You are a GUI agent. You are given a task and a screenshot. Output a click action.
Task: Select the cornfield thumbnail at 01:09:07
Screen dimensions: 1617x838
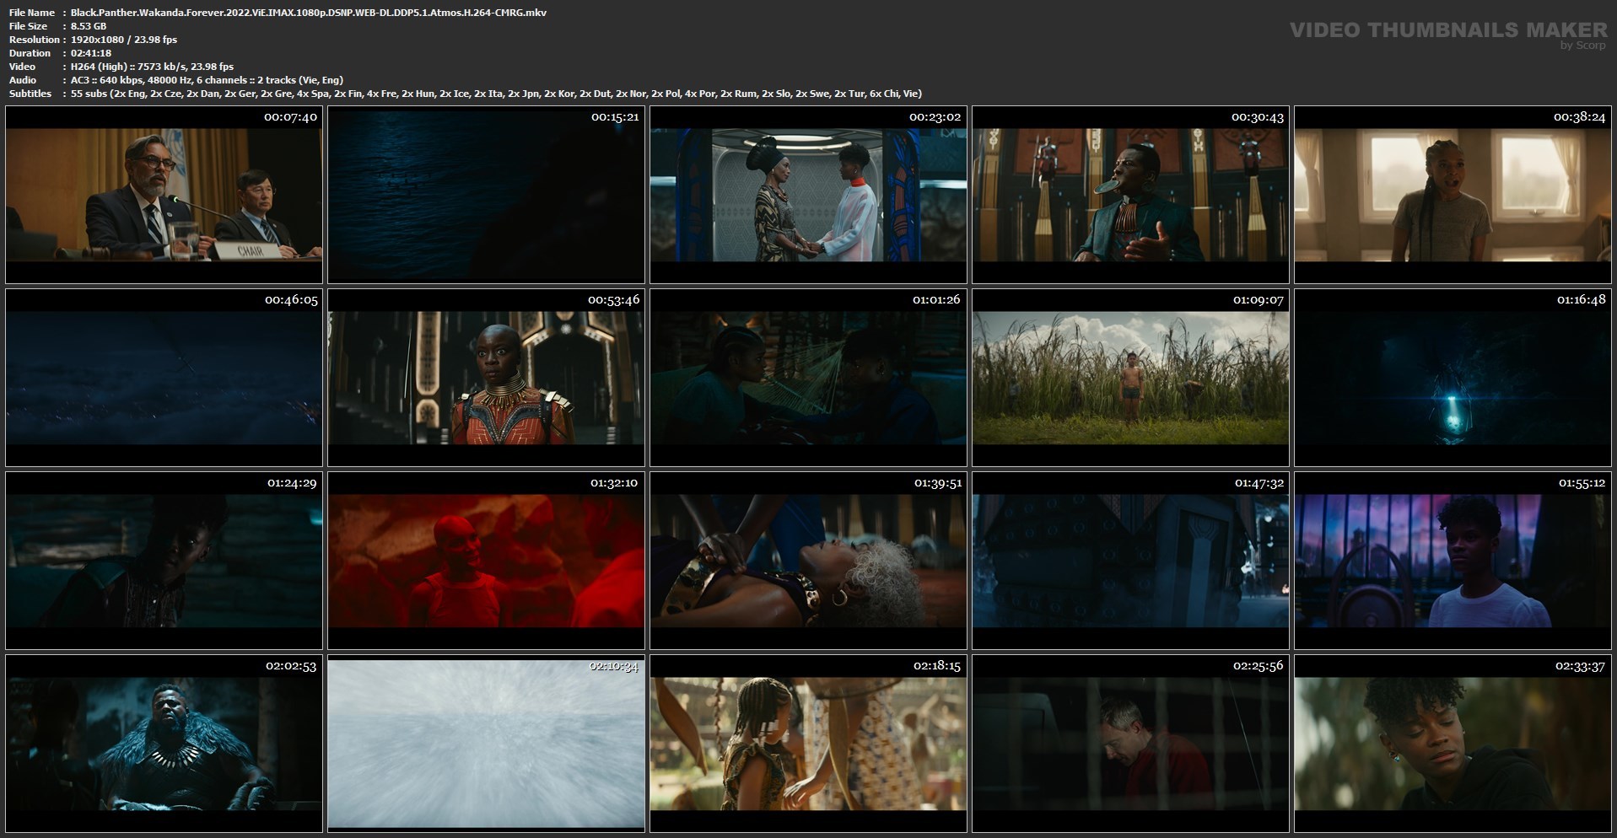pyautogui.click(x=1130, y=378)
